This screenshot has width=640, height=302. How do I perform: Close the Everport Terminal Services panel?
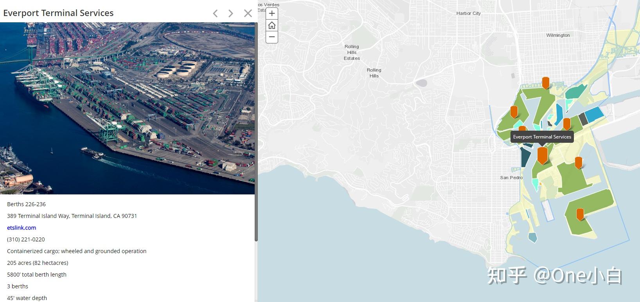click(x=248, y=13)
